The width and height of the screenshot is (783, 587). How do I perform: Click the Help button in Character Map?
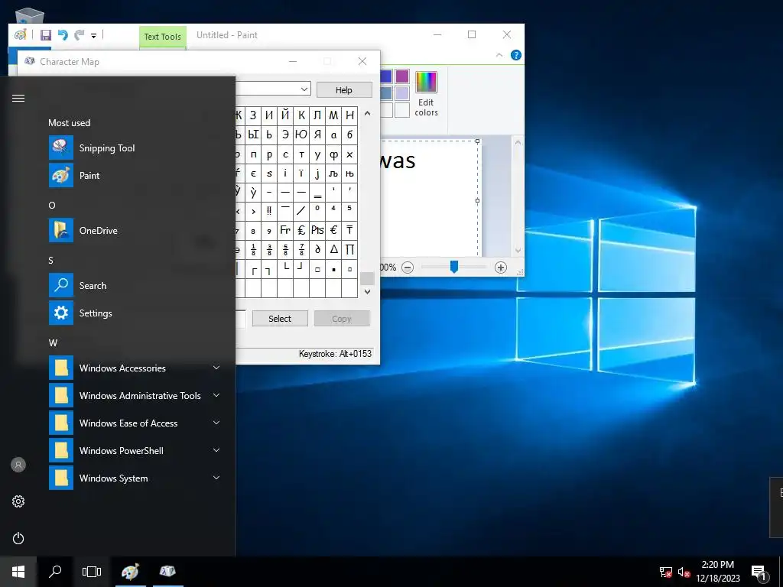343,90
